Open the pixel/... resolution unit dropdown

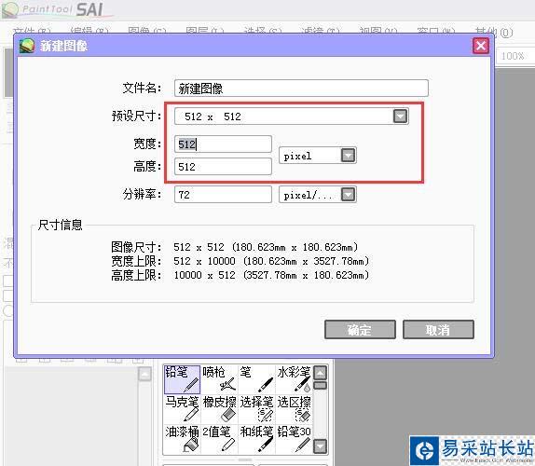pos(348,195)
